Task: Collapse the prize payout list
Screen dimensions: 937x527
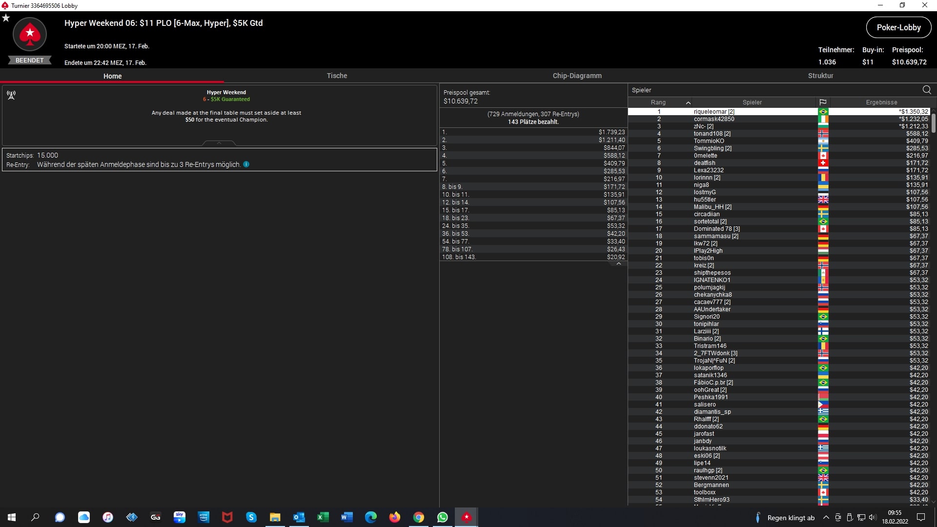Action: click(619, 263)
